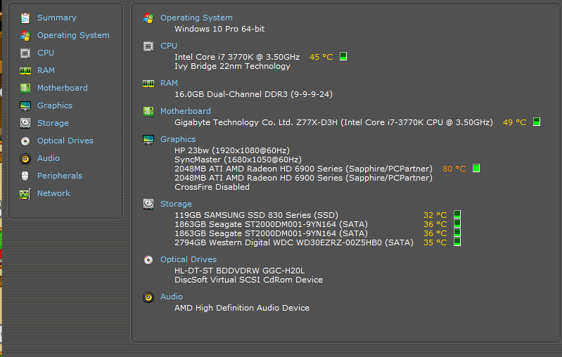Image resolution: width=562 pixels, height=357 pixels.
Task: Follow the Motherboard heading link in summary
Action: 185,111
